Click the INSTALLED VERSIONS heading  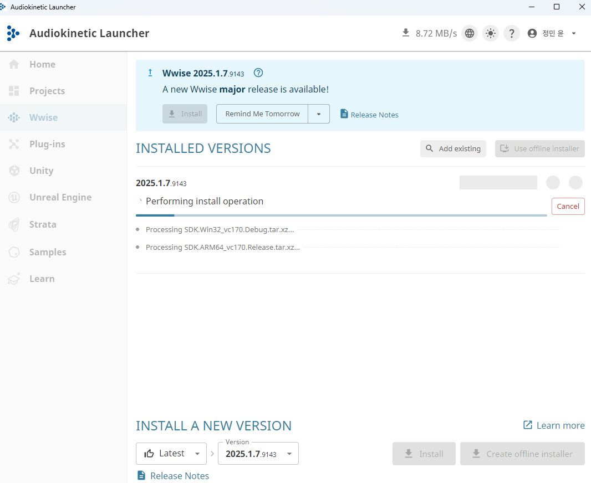pyautogui.click(x=203, y=148)
